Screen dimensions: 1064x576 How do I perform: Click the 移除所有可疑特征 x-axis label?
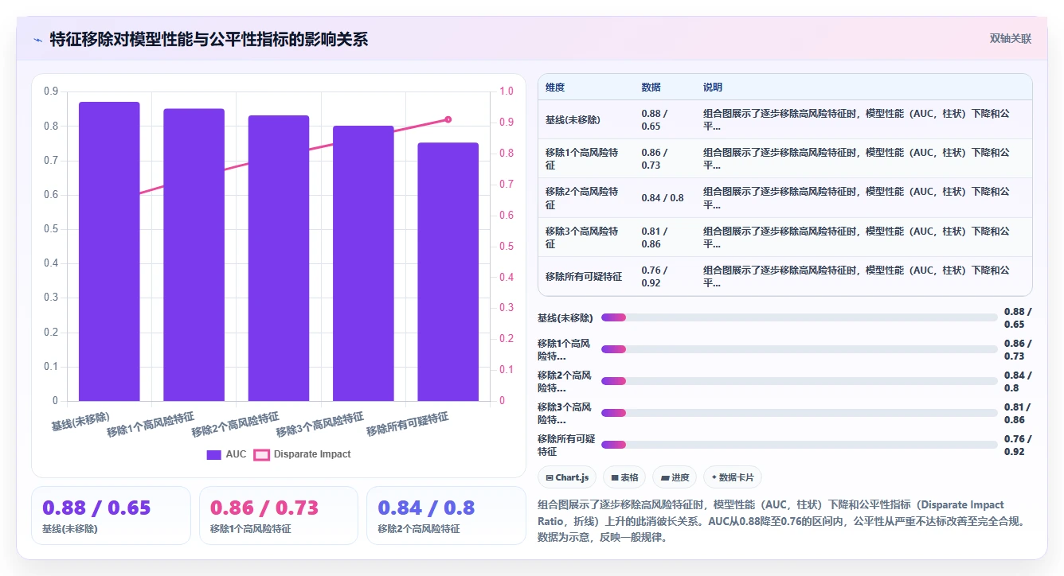tap(408, 424)
